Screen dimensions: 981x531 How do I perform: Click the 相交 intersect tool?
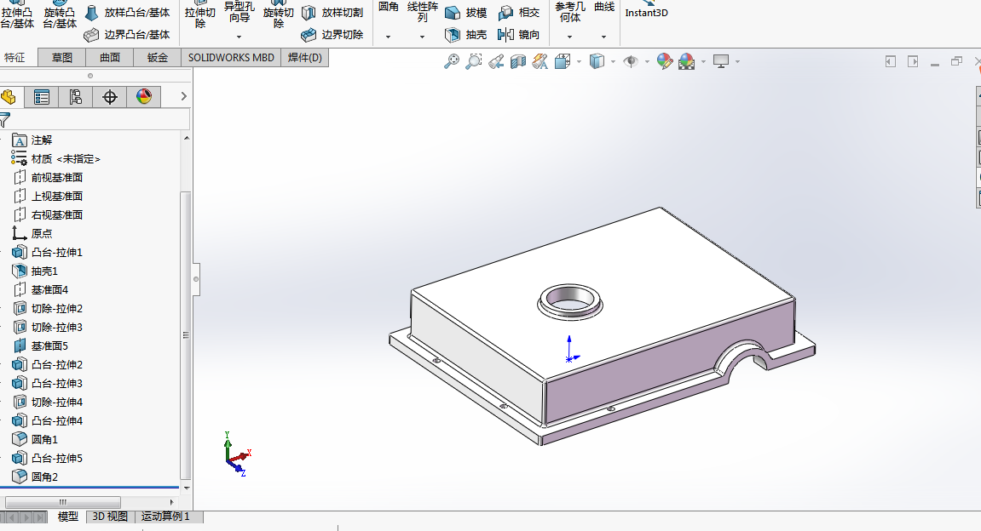point(519,13)
